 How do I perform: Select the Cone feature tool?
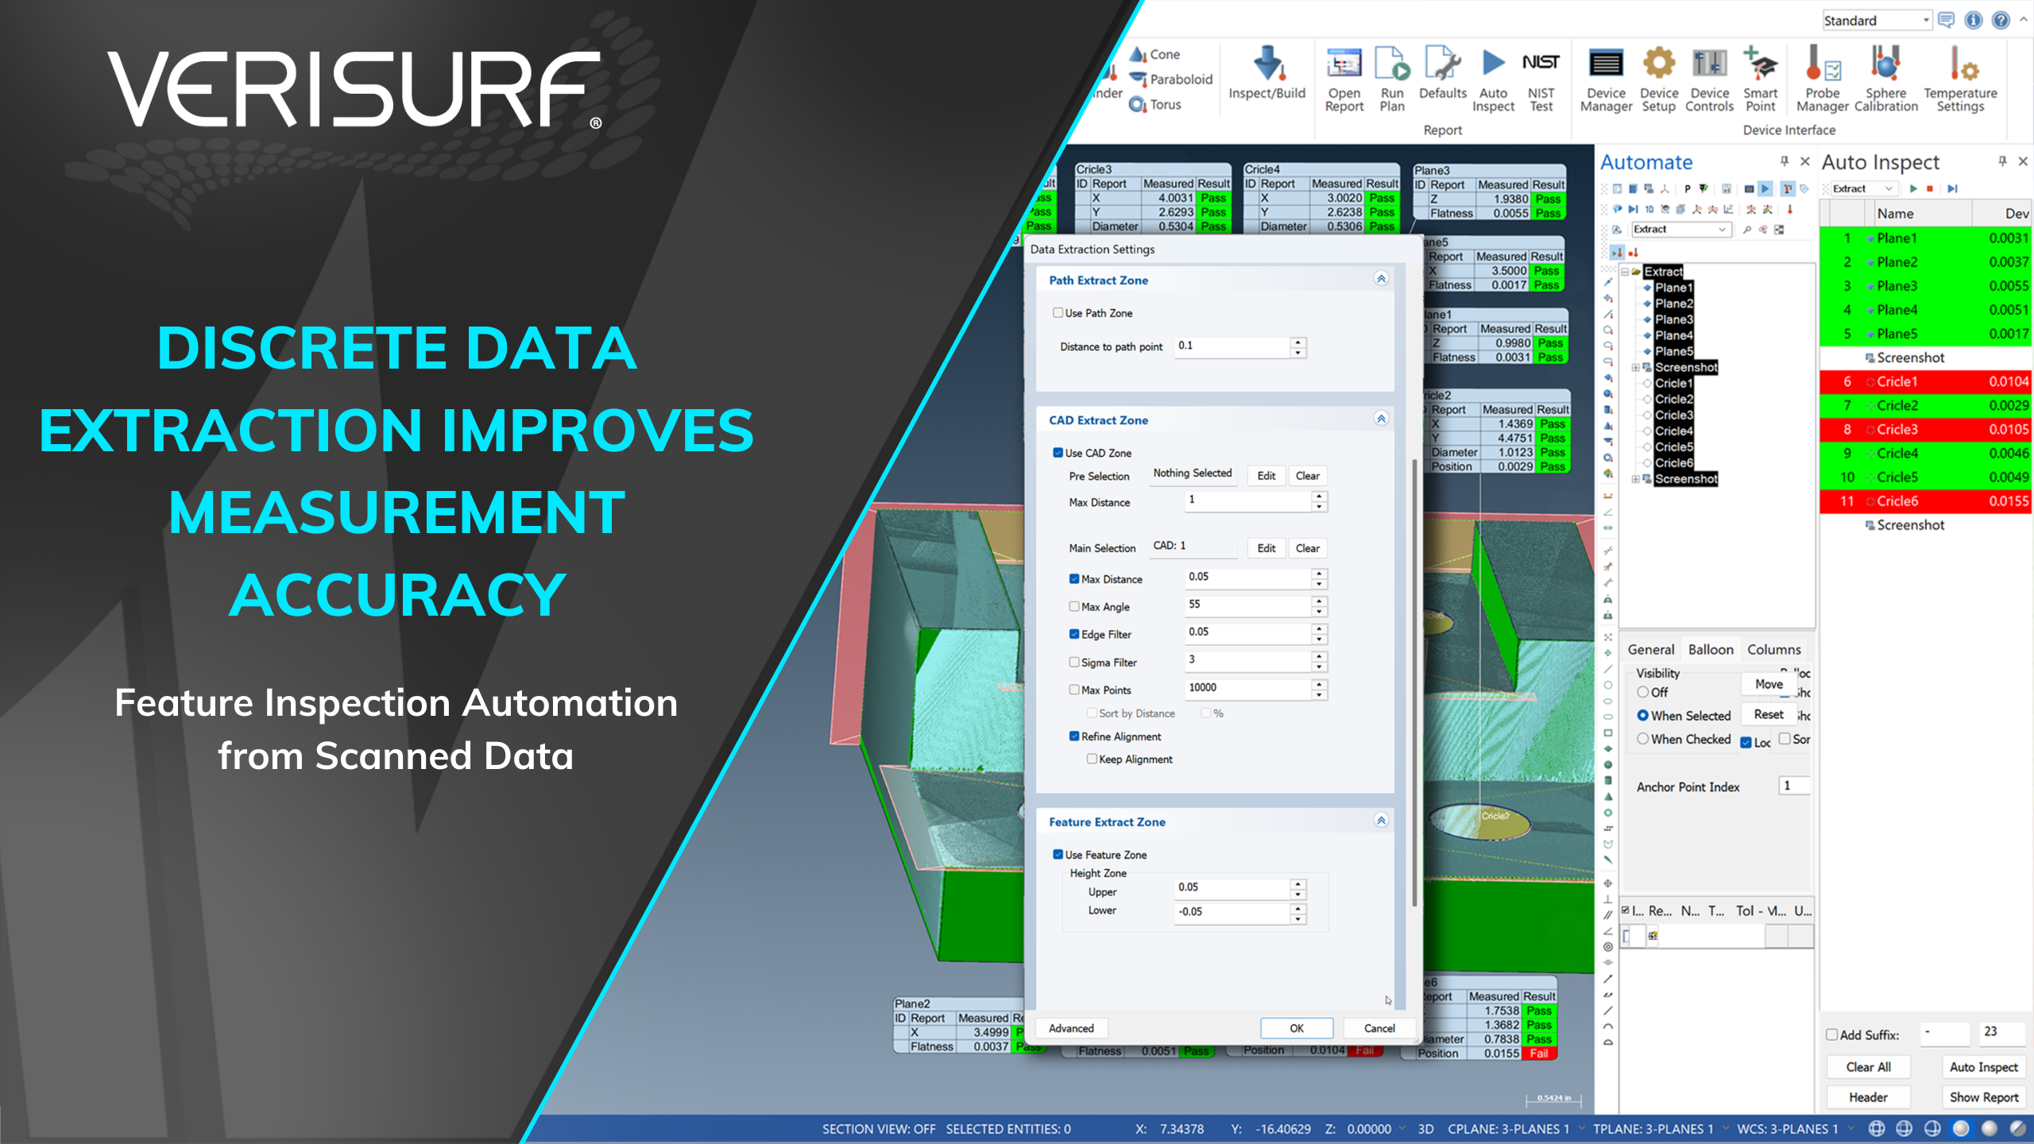tap(1155, 54)
